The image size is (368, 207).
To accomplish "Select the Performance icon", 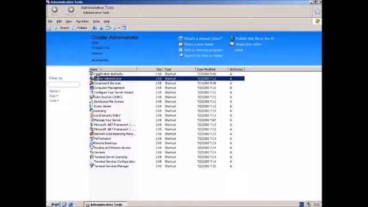I will pyautogui.click(x=91, y=139).
